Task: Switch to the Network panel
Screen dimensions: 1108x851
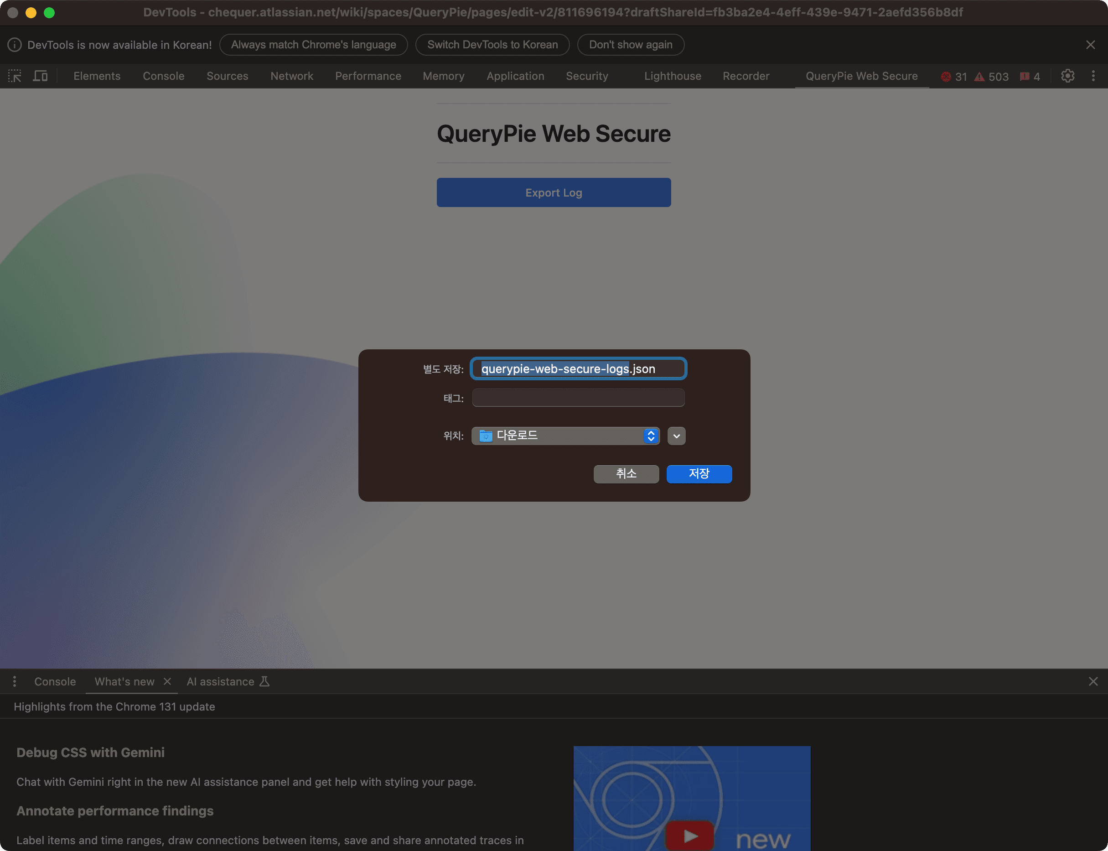Action: [291, 75]
